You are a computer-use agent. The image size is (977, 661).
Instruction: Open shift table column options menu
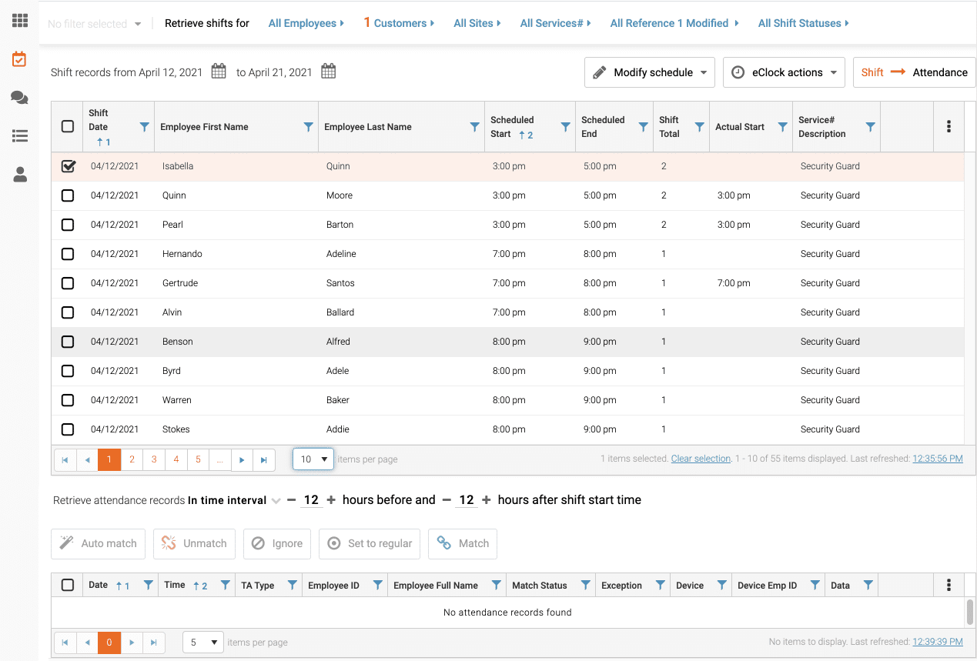[x=949, y=127]
